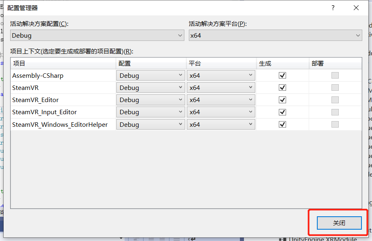This screenshot has width=372, height=241.
Task: Click the help question mark icon
Action: 333,8
